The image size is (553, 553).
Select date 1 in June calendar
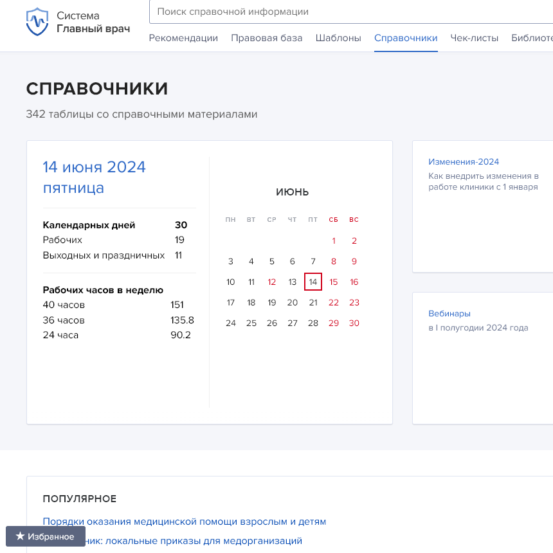(x=334, y=241)
